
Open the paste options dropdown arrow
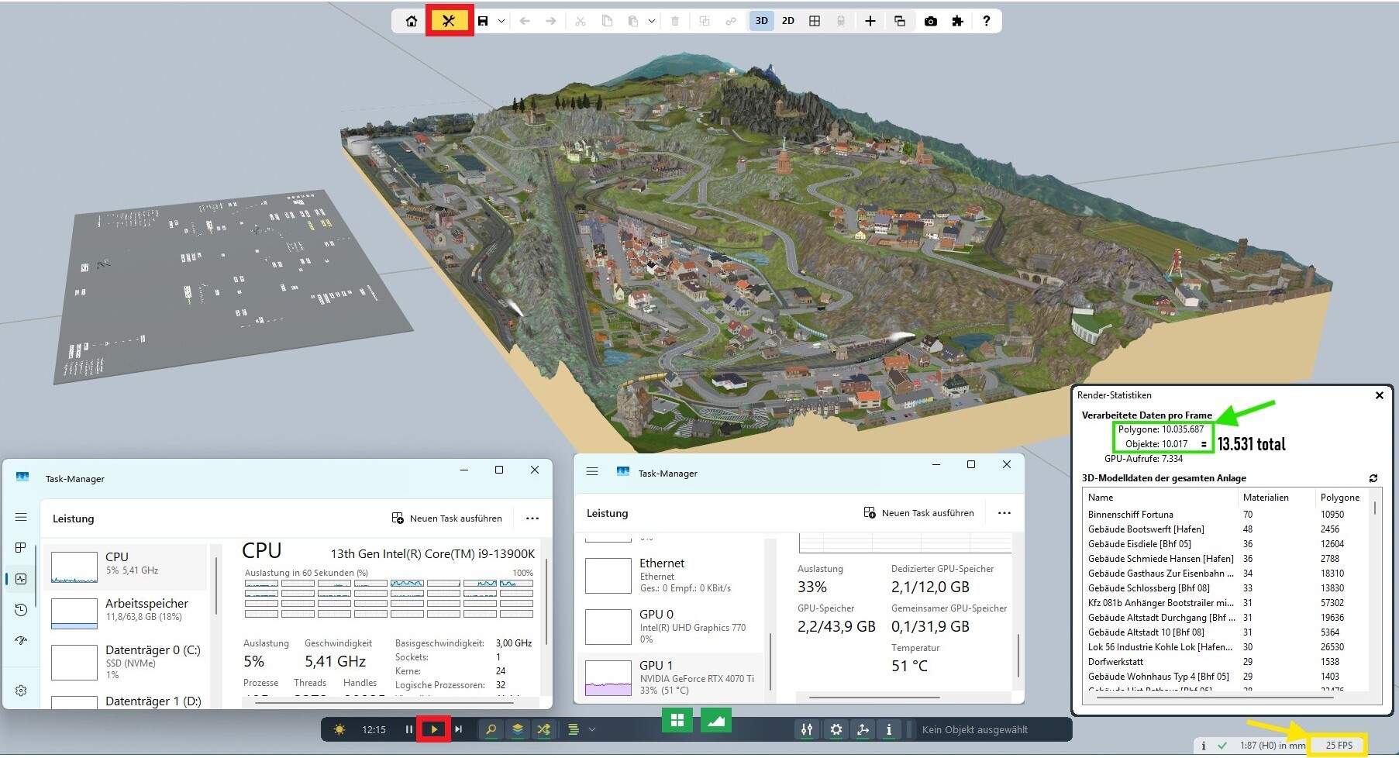click(x=652, y=21)
